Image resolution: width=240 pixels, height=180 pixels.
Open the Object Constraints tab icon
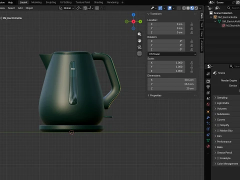point(208,135)
